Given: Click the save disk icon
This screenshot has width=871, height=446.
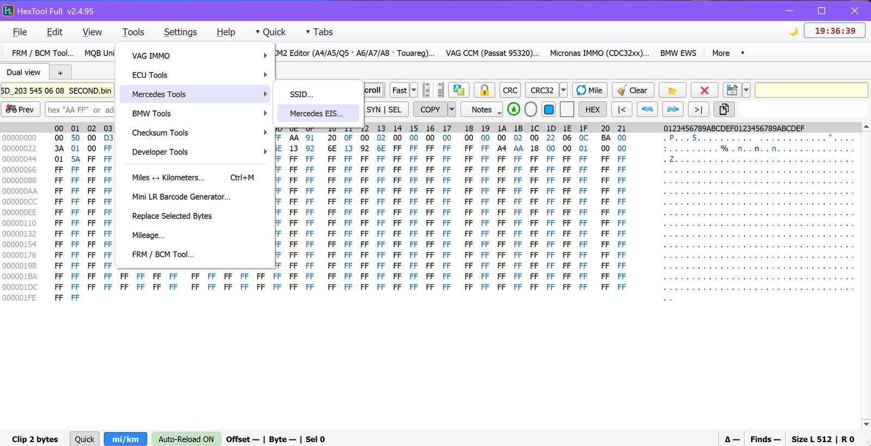Looking at the screenshot, I should (x=732, y=90).
